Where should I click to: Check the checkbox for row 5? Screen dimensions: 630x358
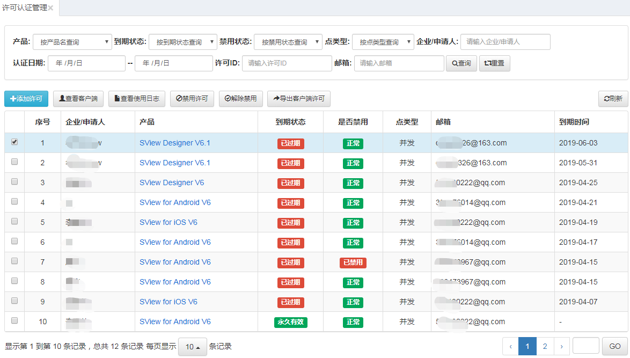point(14,221)
